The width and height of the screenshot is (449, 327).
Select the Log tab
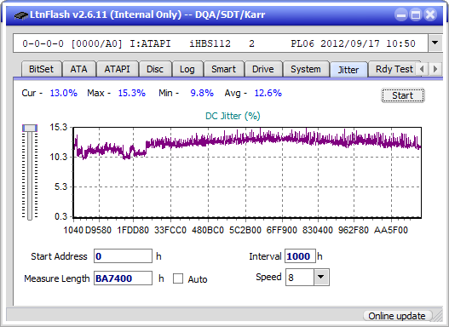[187, 69]
